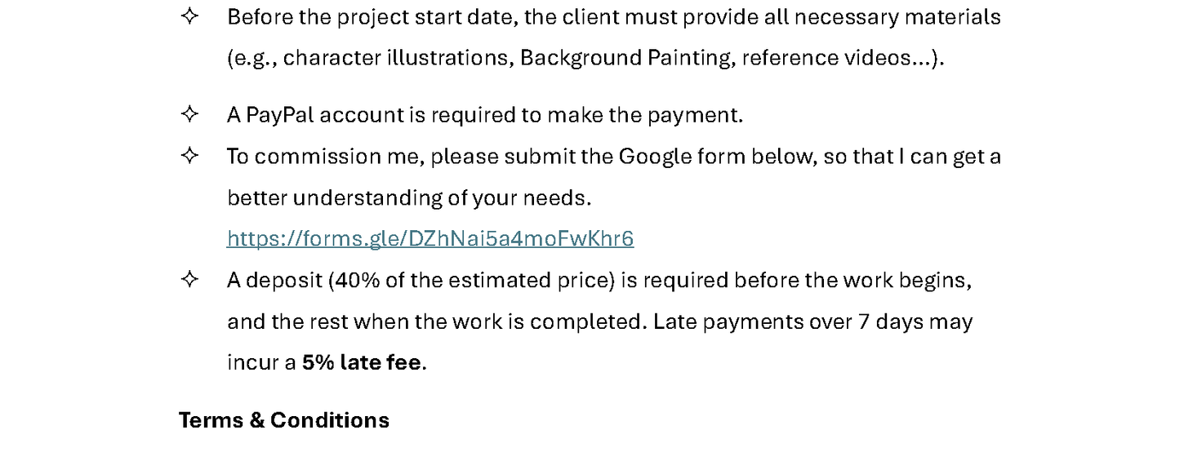The image size is (1184, 461).
Task: Click the bold '5% late fee' text
Action: pyautogui.click(x=362, y=362)
